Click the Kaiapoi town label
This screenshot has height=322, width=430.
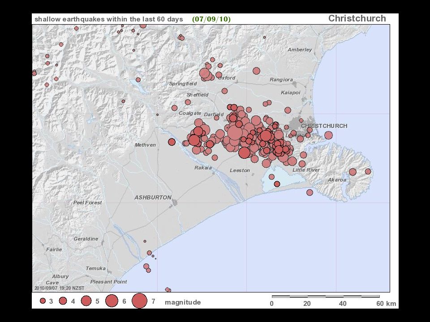pos(291,93)
